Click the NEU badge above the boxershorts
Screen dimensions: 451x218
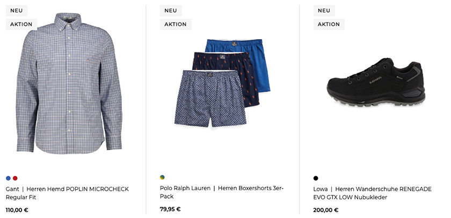pos(171,11)
